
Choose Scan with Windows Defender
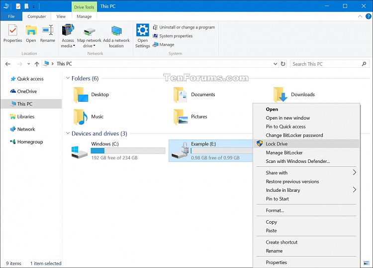[307, 161]
